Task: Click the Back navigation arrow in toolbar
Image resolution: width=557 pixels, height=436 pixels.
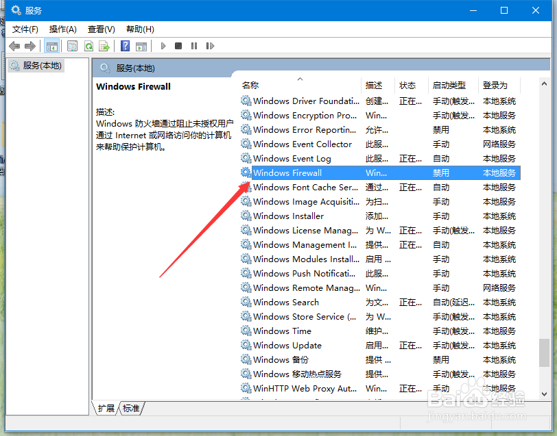Action: (x=14, y=46)
